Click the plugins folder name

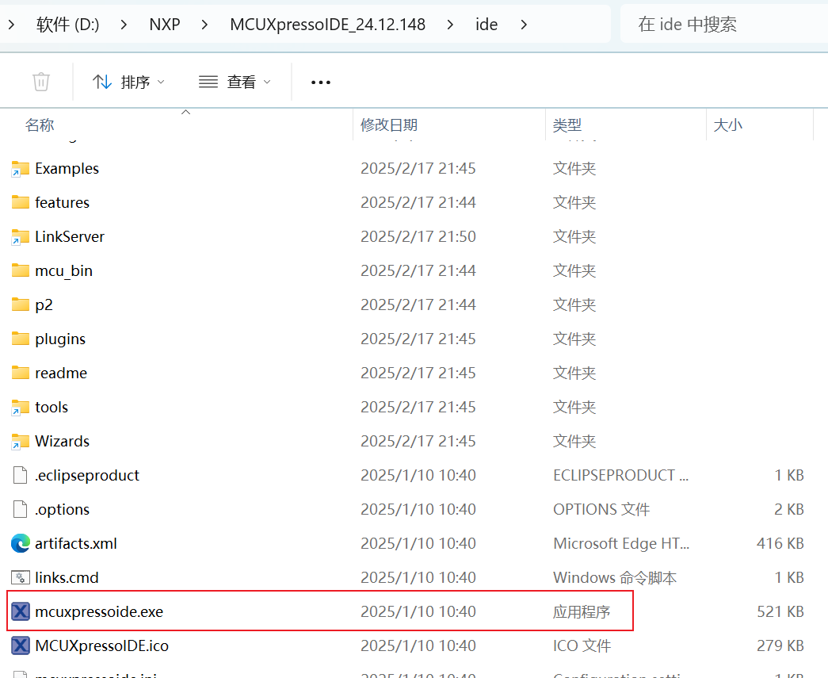(60, 339)
